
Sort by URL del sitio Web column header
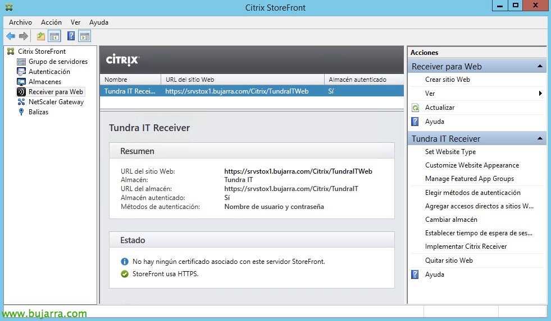tap(243, 80)
